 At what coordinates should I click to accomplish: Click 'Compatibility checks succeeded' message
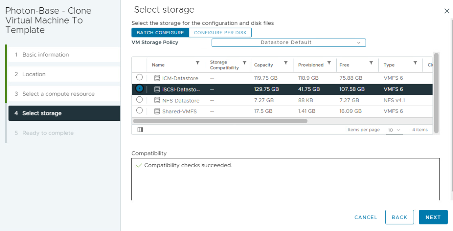pyautogui.click(x=188, y=166)
